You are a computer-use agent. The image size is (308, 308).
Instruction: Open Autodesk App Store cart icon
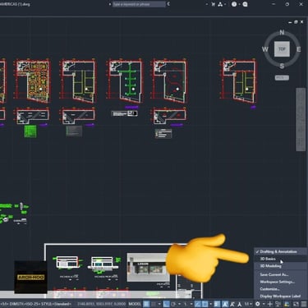(214, 4)
